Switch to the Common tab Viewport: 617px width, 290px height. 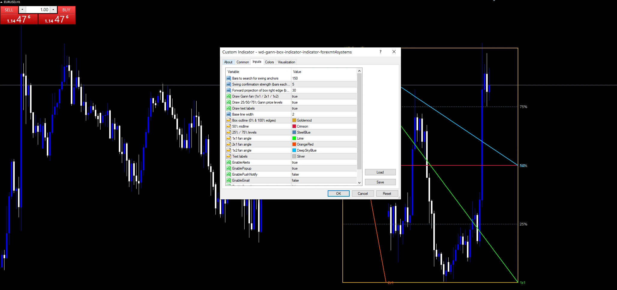point(242,62)
